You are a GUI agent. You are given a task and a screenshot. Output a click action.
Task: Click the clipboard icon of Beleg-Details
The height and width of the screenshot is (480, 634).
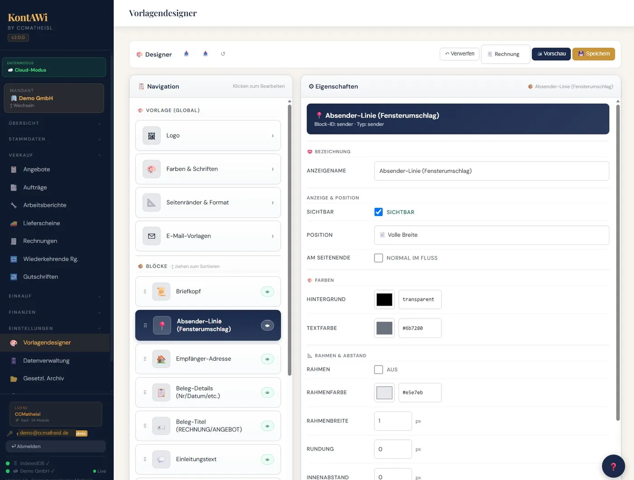click(x=161, y=393)
